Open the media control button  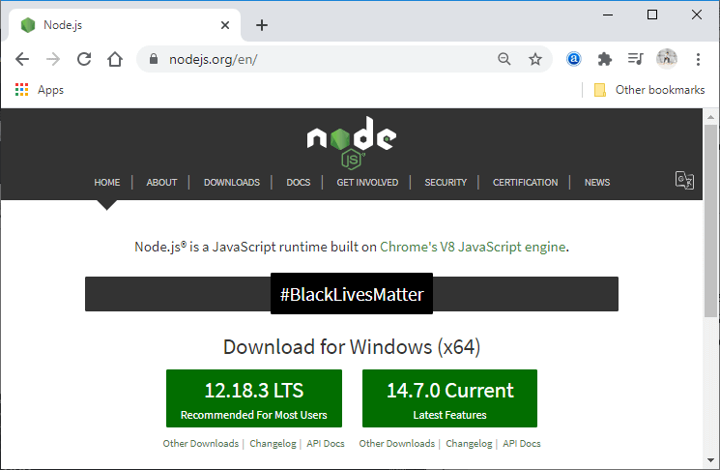(636, 59)
